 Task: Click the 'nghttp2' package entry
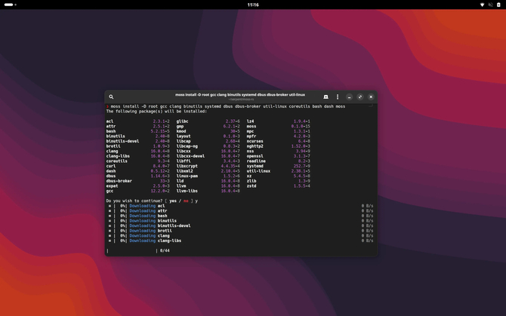pos(255,146)
